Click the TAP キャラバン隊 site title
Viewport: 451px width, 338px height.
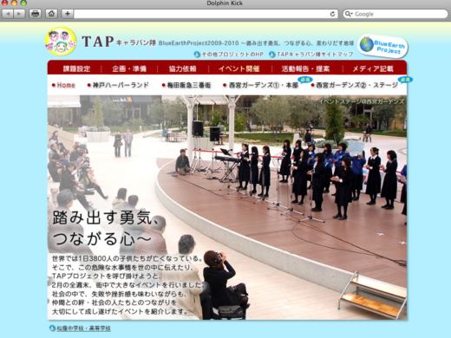click(x=119, y=42)
